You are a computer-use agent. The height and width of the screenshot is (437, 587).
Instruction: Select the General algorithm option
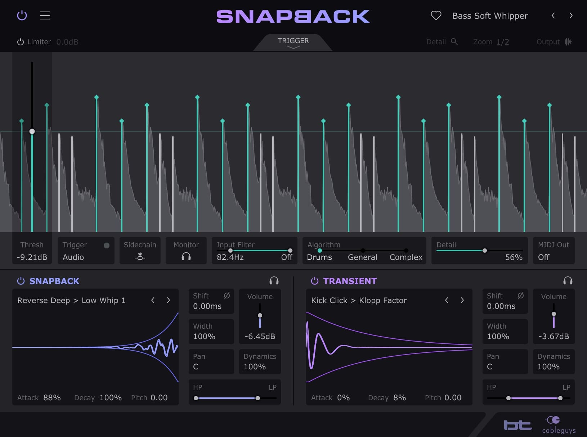(x=362, y=257)
